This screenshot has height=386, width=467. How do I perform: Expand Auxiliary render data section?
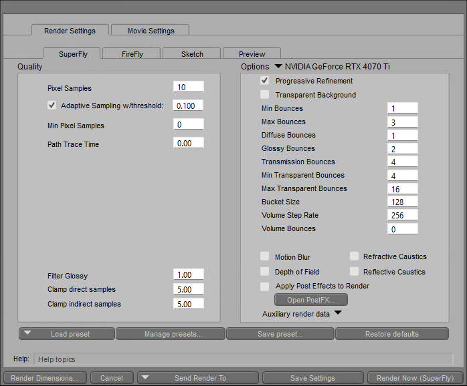[337, 313]
